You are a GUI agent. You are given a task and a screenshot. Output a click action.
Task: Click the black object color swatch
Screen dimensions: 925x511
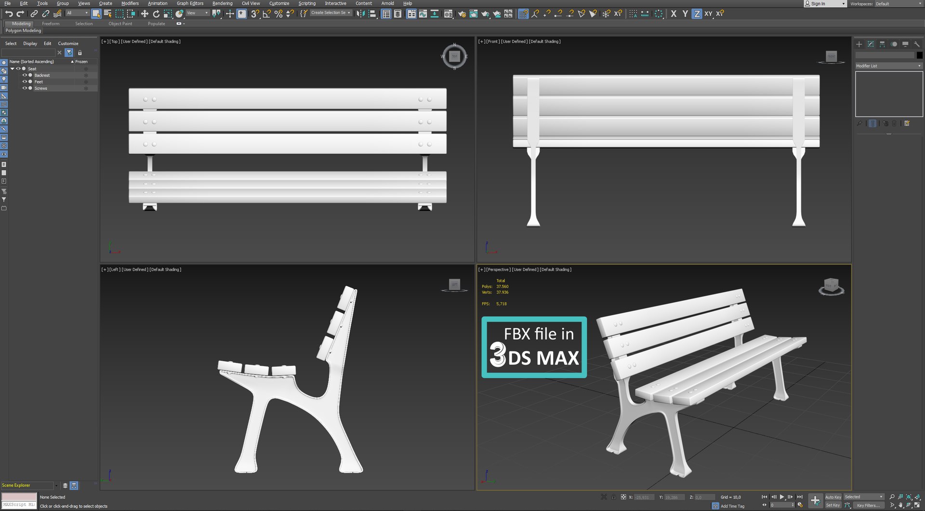coord(919,55)
